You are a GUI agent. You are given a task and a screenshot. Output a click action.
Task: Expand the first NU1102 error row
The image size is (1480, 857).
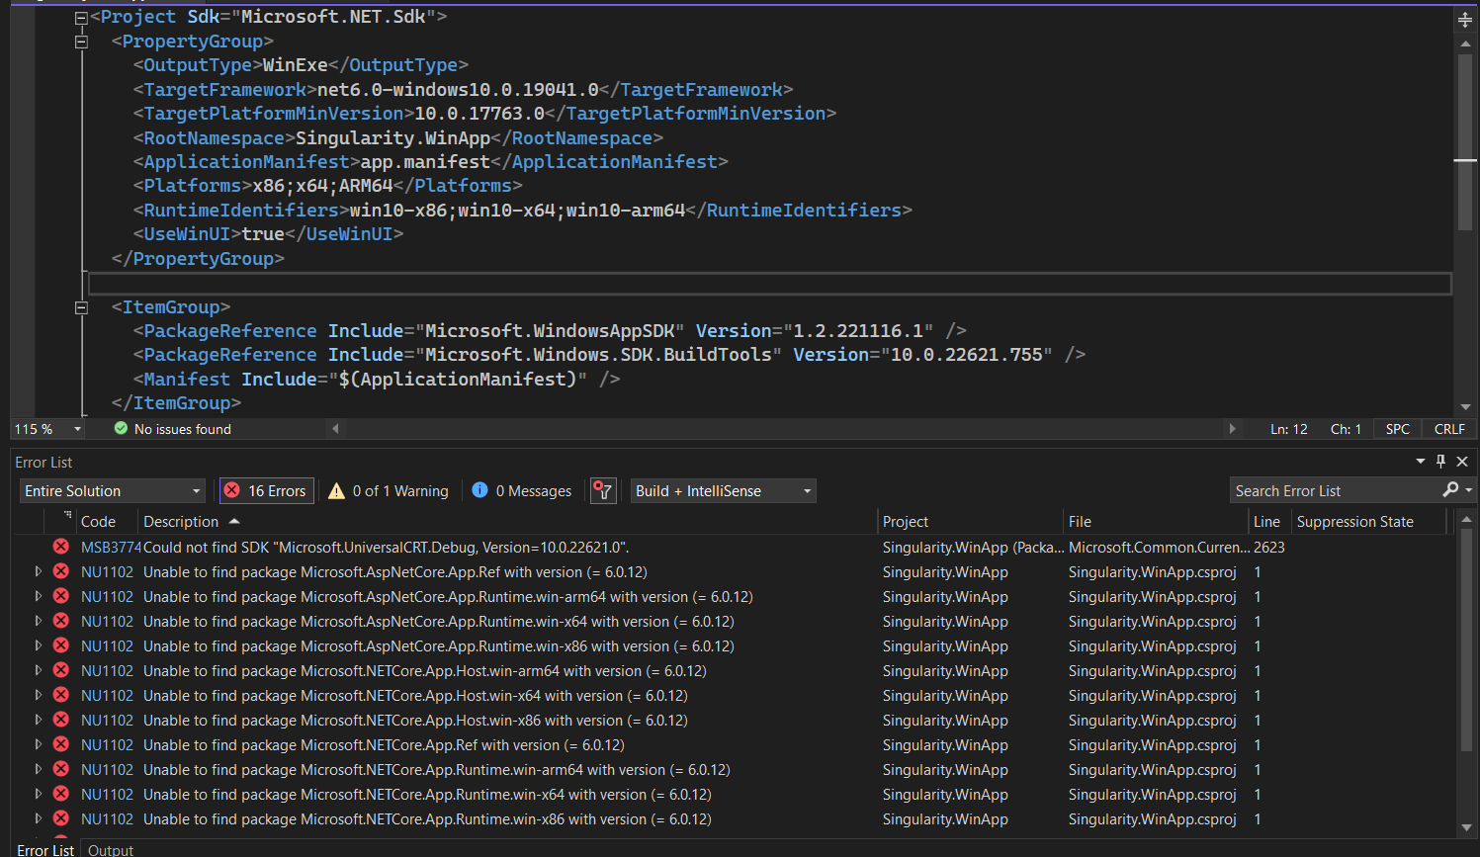38,570
